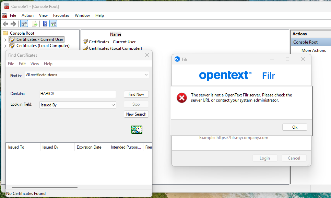Image resolution: width=331 pixels, height=198 pixels.
Task: Click the Name column header in list pane
Action: click(x=116, y=34)
